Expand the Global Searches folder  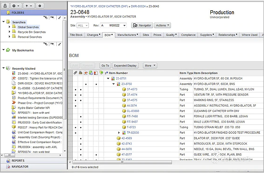[x=9, y=27]
